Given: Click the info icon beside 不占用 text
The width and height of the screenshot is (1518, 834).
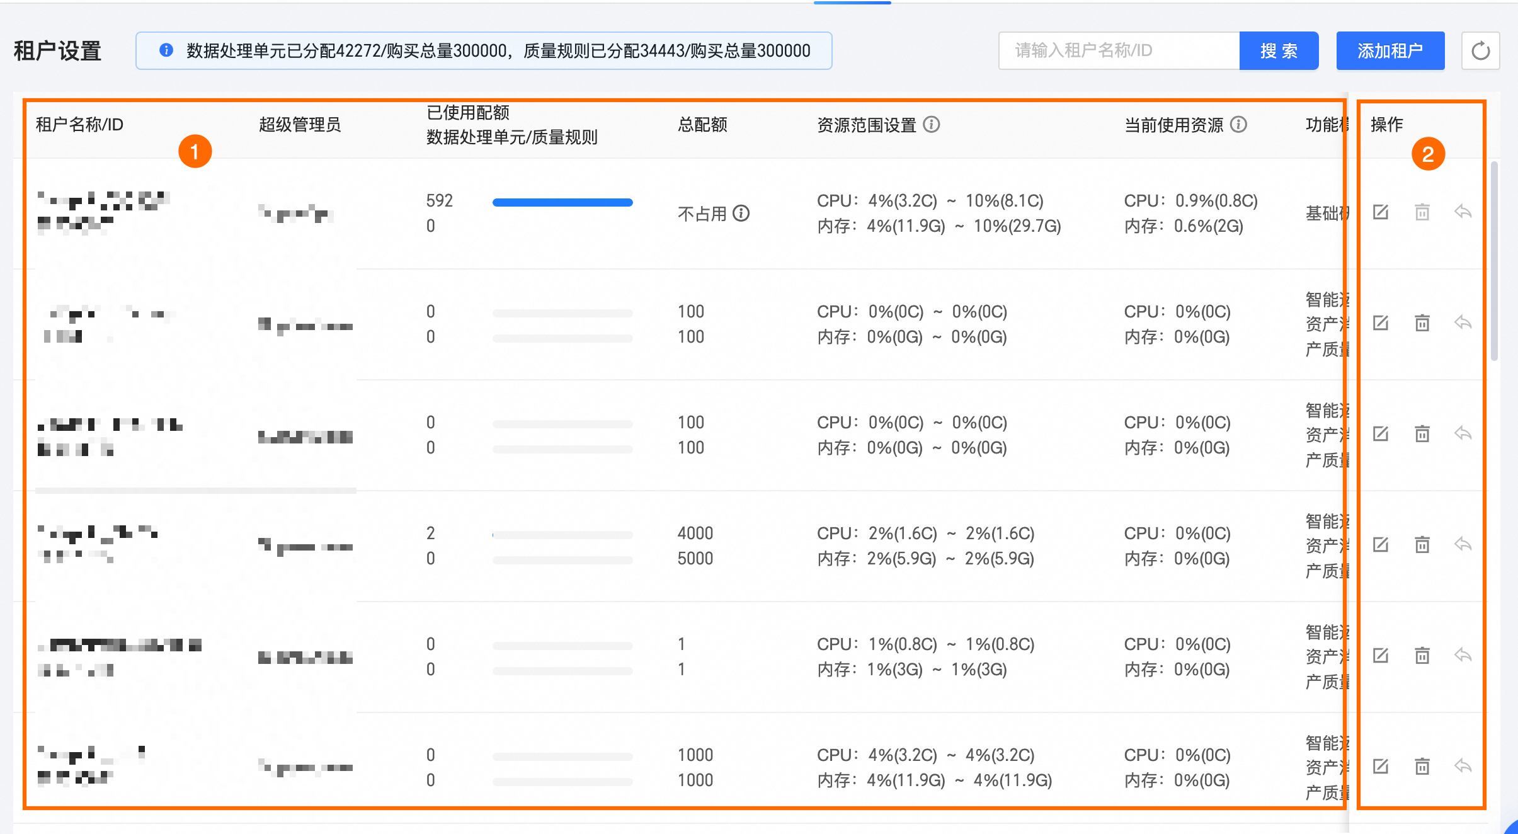Looking at the screenshot, I should [x=741, y=214].
